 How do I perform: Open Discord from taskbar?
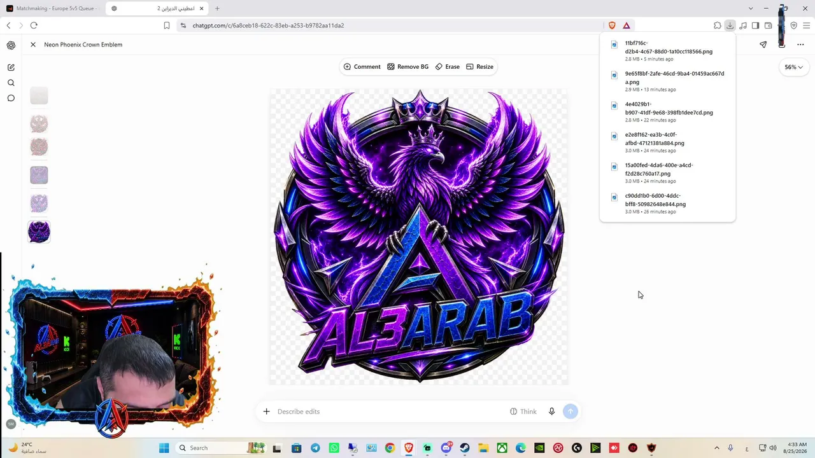click(446, 448)
